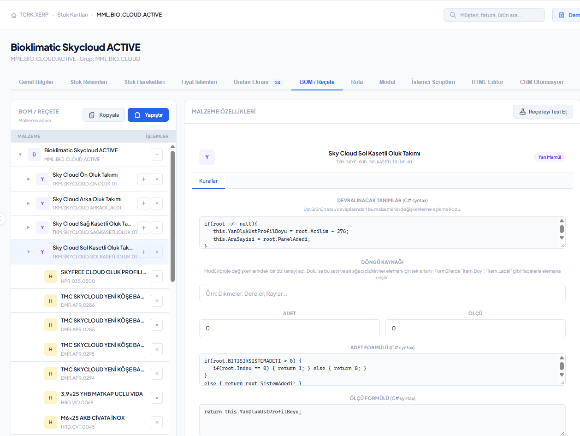Image resolution: width=580 pixels, height=436 pixels.
Task: Remove DMR.APR.0286 item with X icon
Action: 157,301
